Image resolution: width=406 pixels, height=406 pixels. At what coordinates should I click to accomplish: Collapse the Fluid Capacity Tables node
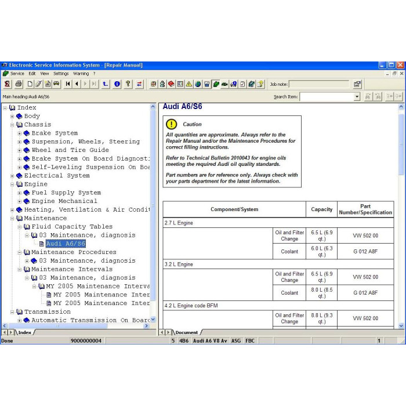pos(20,227)
